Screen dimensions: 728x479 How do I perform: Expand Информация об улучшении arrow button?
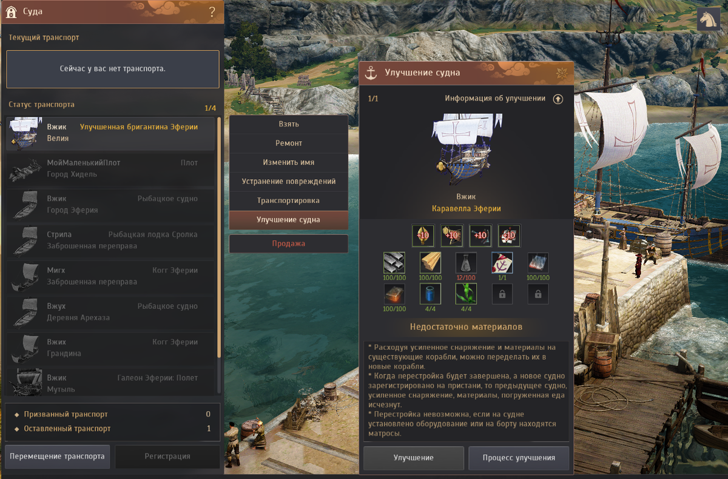pos(558,99)
